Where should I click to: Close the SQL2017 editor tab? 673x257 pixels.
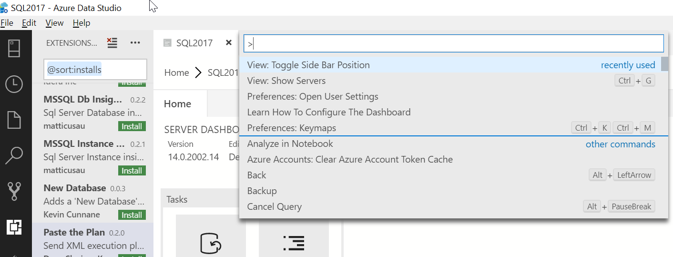[229, 42]
